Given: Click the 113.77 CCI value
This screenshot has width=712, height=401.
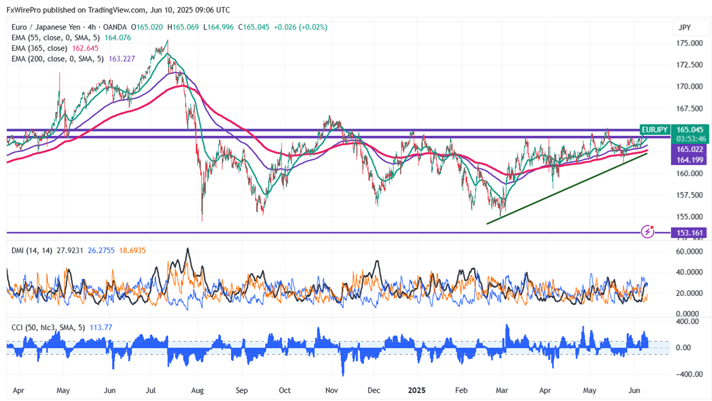Looking at the screenshot, I should 101,327.
